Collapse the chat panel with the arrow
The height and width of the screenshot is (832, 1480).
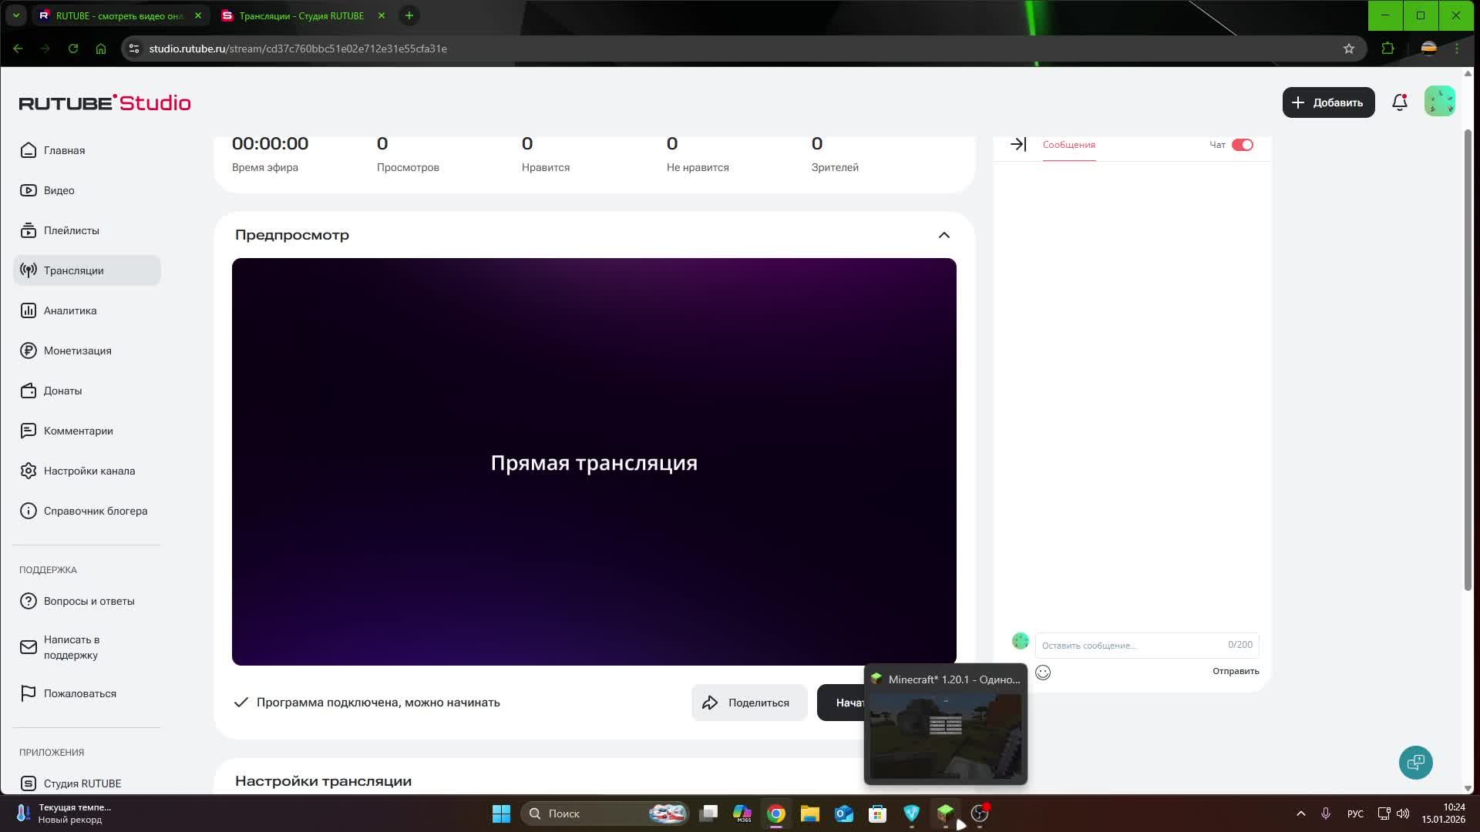[x=1018, y=144]
